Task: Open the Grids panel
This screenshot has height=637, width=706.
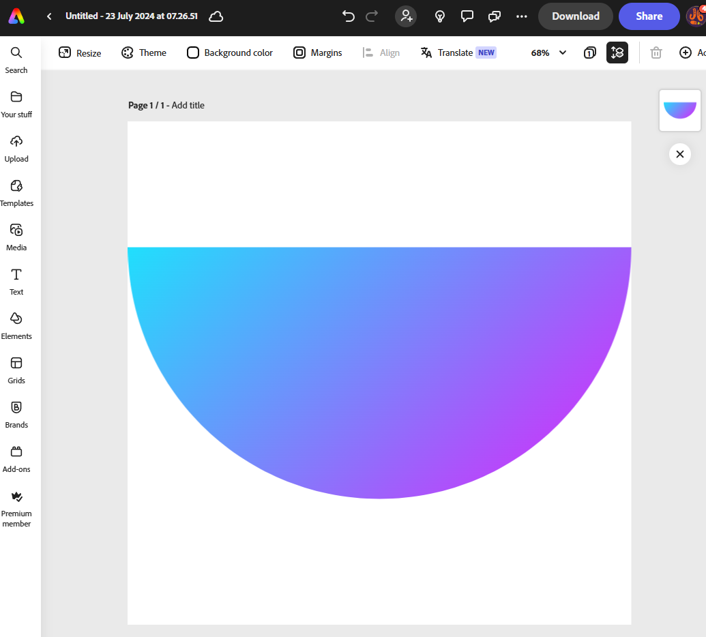Action: point(16,370)
